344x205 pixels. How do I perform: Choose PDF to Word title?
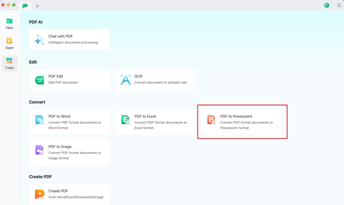59,116
